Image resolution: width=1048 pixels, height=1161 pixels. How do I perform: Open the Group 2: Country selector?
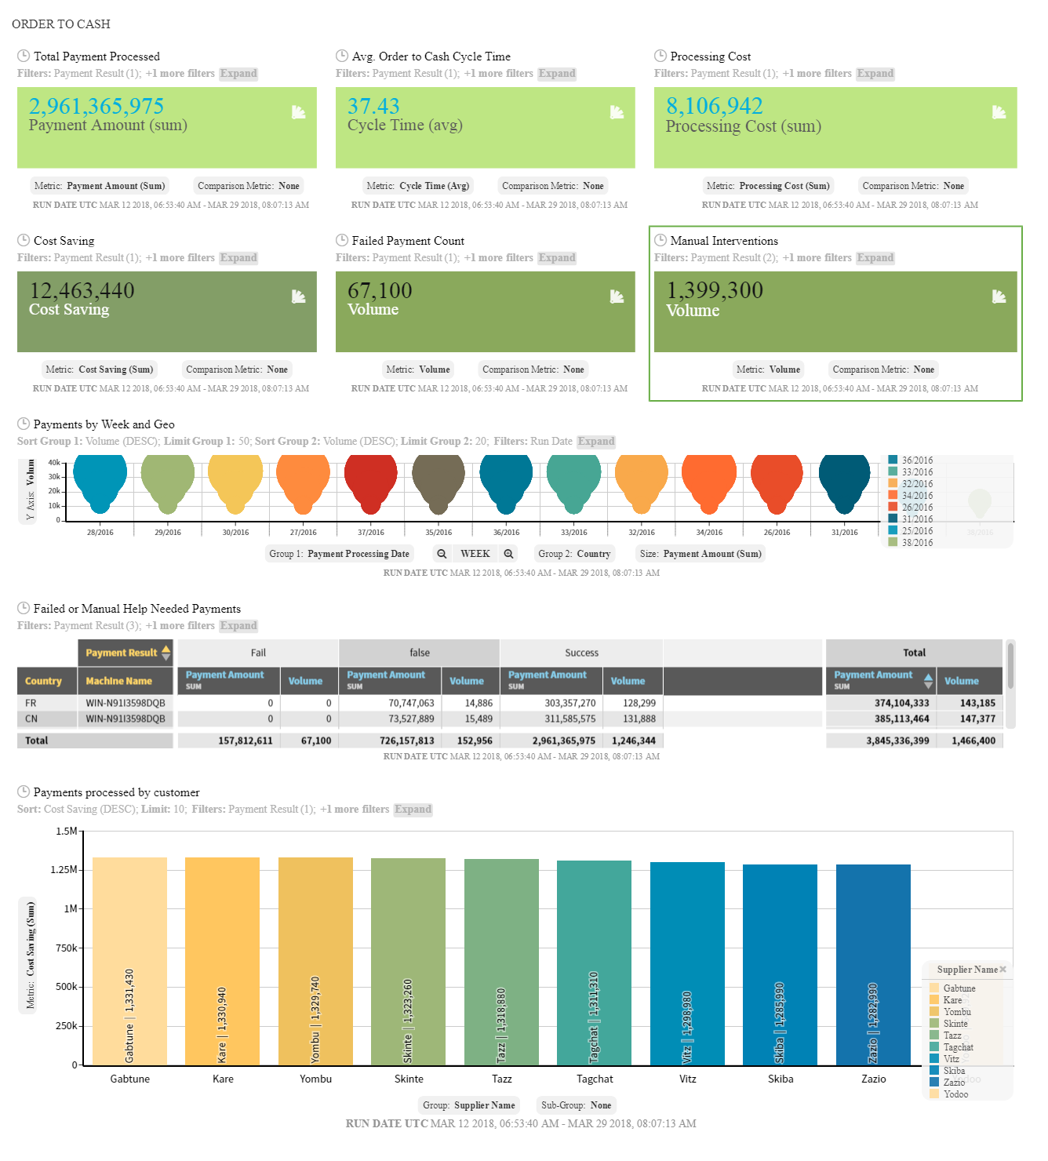point(574,554)
